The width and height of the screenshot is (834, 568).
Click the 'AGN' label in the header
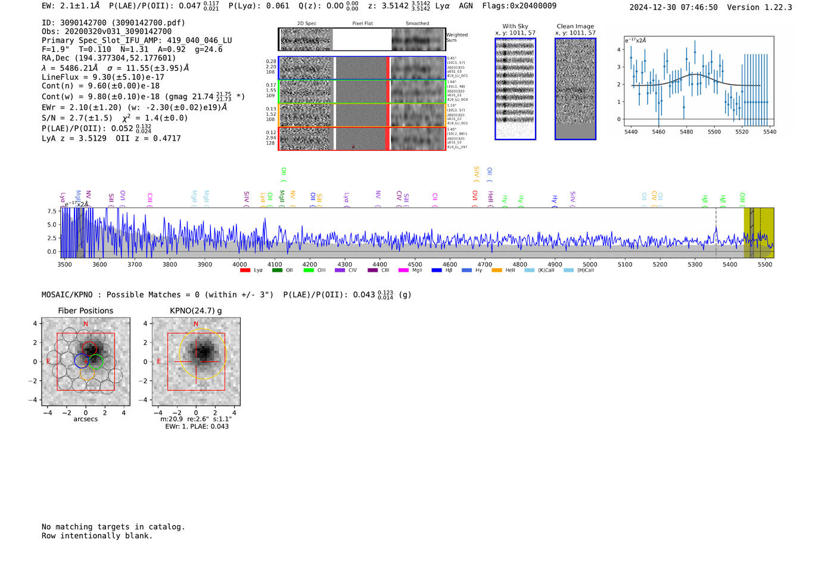point(466,6)
